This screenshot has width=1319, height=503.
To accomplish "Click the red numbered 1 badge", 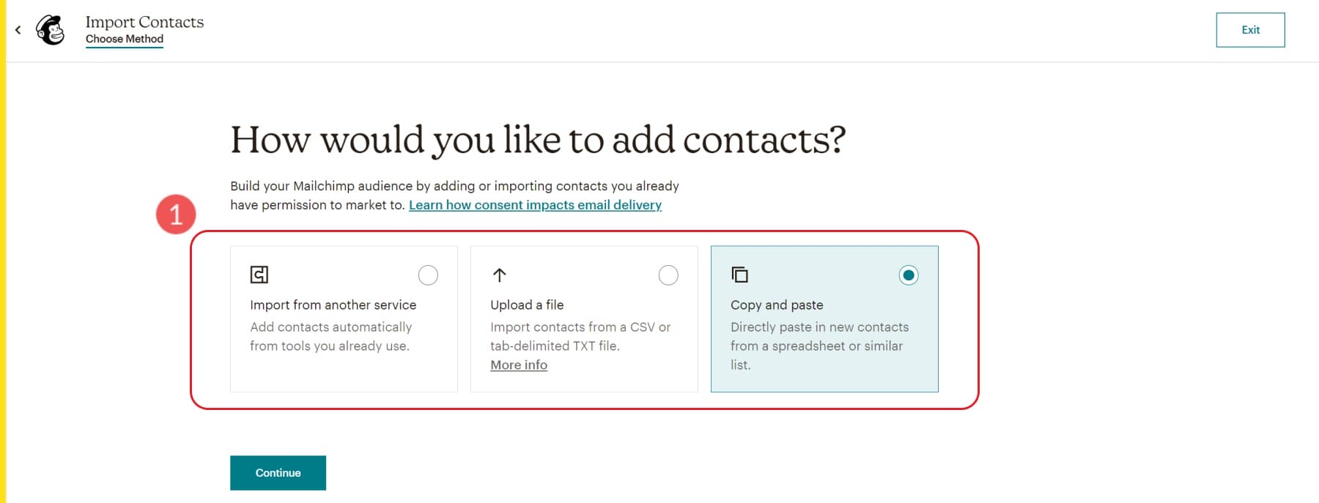I will click(176, 215).
